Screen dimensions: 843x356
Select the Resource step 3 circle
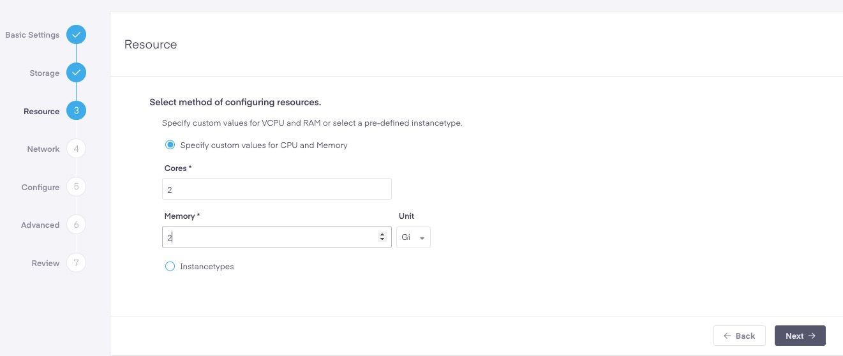pos(76,111)
